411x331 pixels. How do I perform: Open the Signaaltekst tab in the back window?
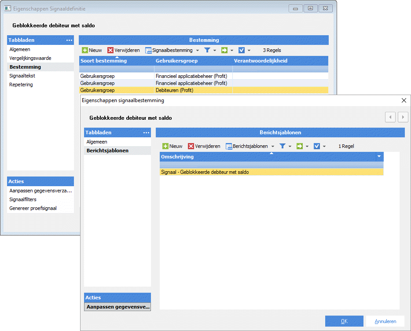[22, 76]
